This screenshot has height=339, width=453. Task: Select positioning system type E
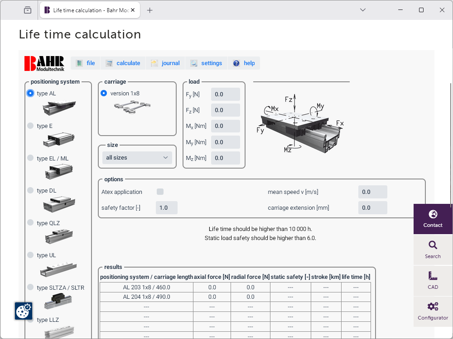(x=30, y=126)
